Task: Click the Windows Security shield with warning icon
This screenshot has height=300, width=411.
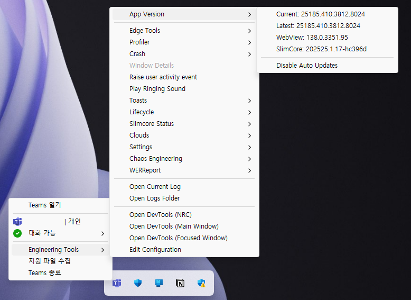Action: 201,283
